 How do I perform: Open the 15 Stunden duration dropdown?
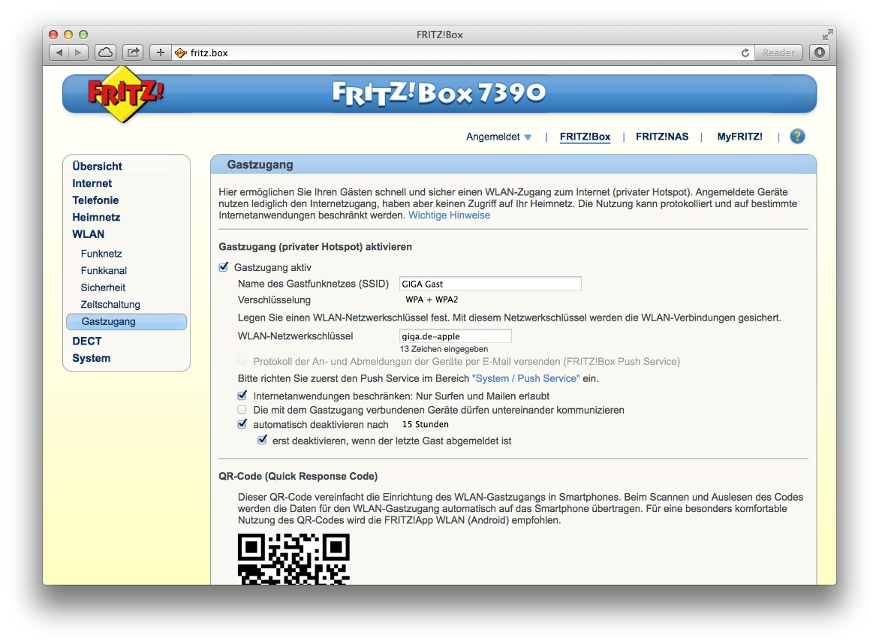pos(426,424)
